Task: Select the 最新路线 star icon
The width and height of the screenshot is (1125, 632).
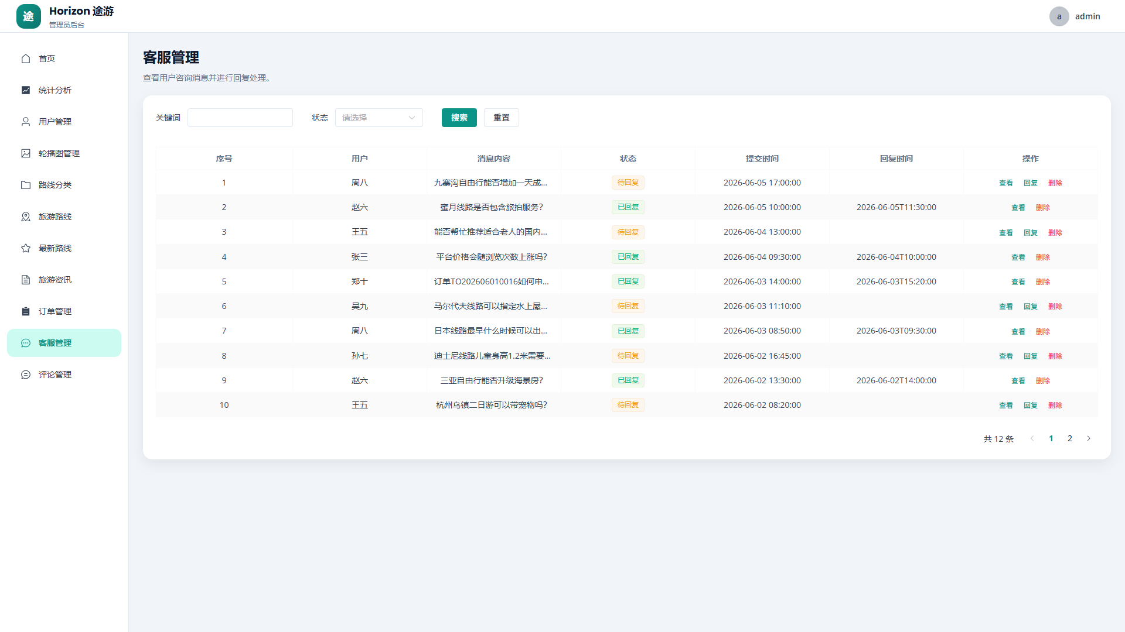Action: [x=26, y=248]
